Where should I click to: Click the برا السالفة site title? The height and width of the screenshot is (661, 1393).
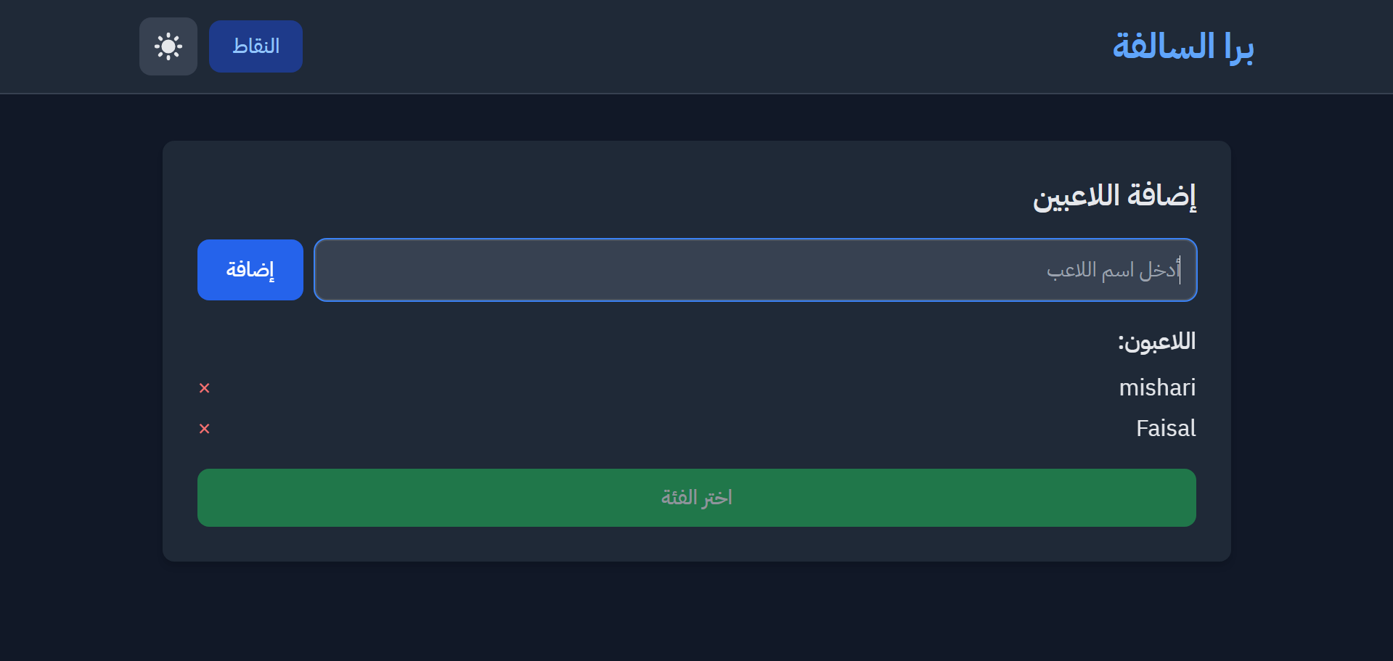1182,46
